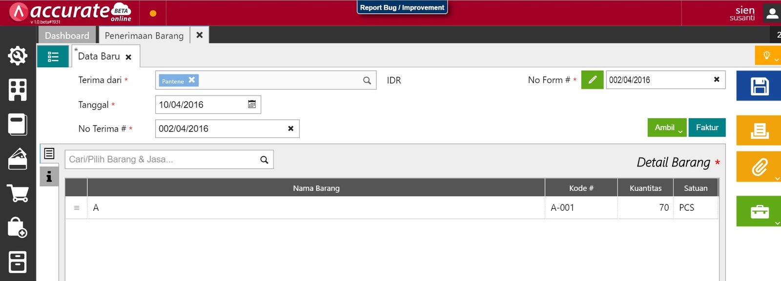The height and width of the screenshot is (281, 781).
Task: Click the user profile avatar icon
Action: [x=772, y=13]
